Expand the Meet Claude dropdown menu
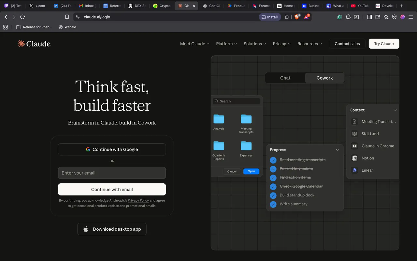The image size is (417, 261). click(x=194, y=44)
